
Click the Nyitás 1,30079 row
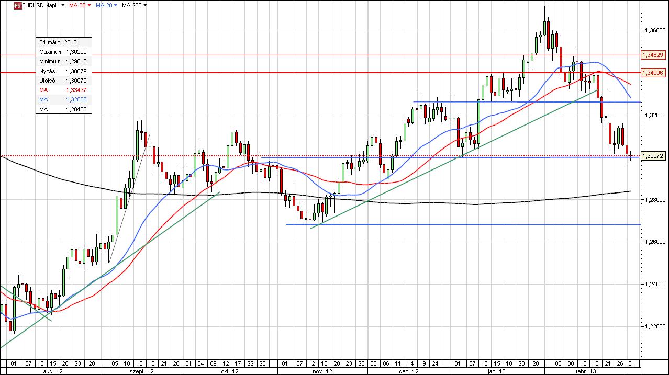coord(63,71)
